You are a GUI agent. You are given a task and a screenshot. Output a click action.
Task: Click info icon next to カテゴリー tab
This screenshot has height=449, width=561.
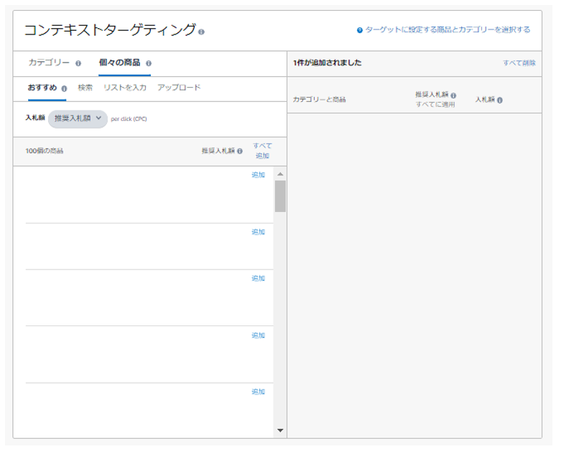coord(78,63)
